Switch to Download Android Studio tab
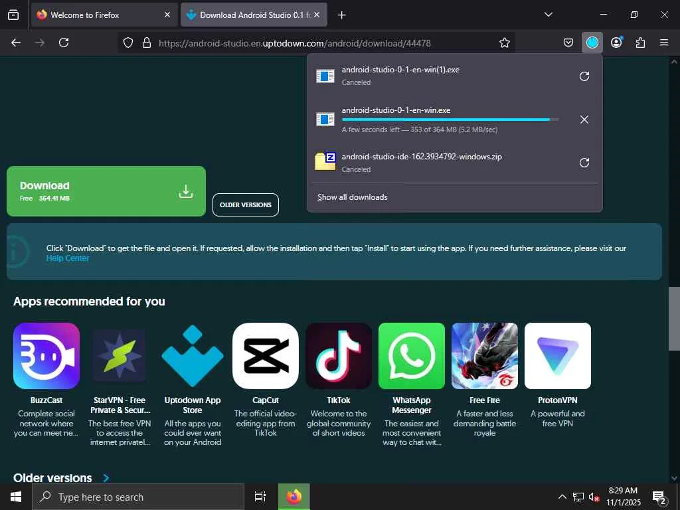The image size is (680, 510). 254,15
